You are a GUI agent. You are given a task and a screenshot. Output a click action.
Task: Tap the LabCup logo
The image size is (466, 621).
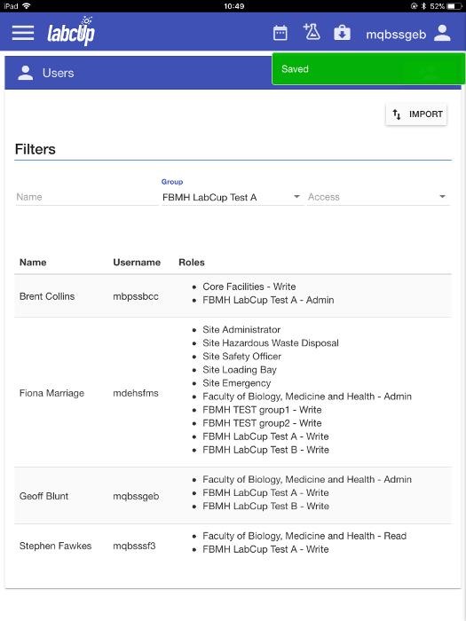(71, 31)
